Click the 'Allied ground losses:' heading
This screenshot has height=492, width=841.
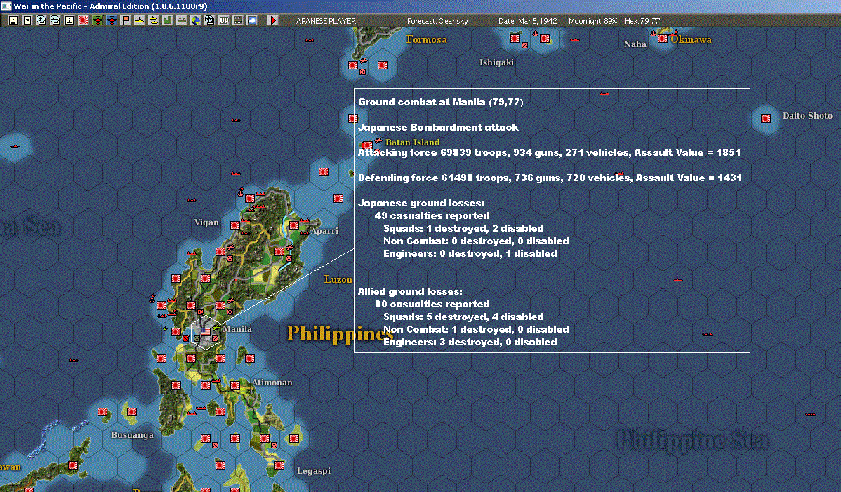pos(410,291)
